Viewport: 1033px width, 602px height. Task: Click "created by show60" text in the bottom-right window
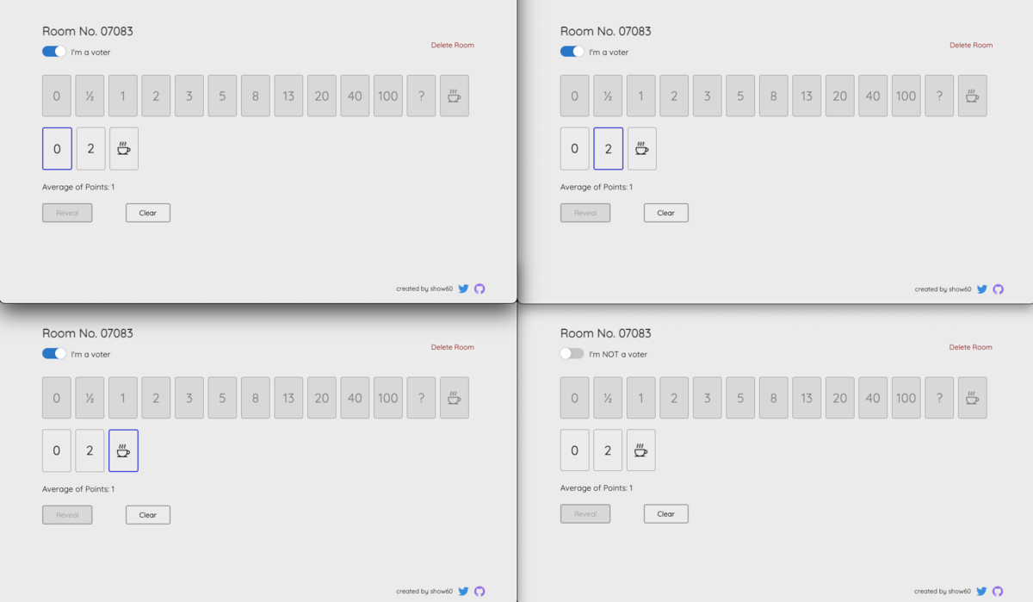[943, 591]
